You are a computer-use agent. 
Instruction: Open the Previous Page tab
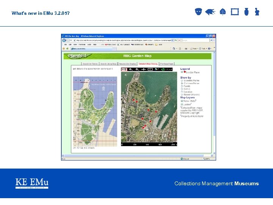[166, 64]
